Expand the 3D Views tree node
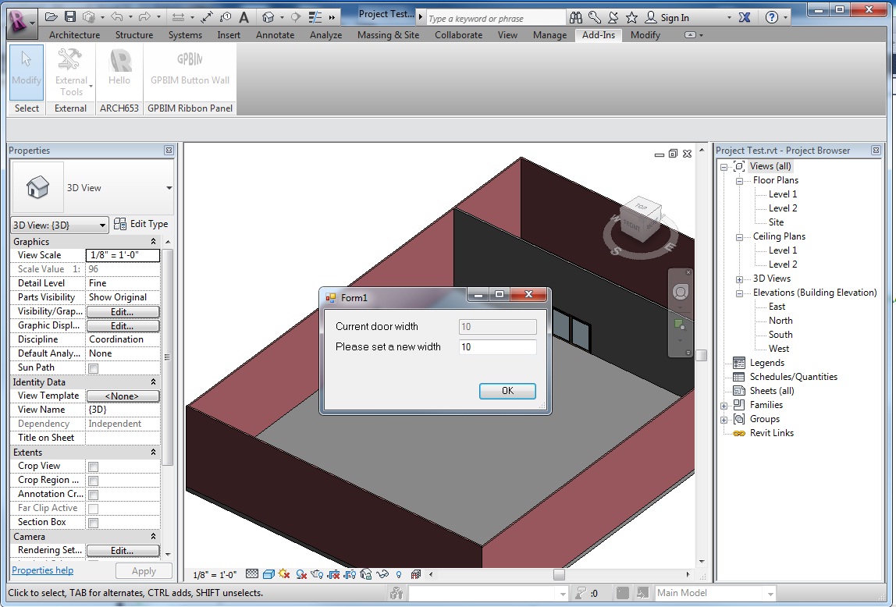 click(x=739, y=279)
